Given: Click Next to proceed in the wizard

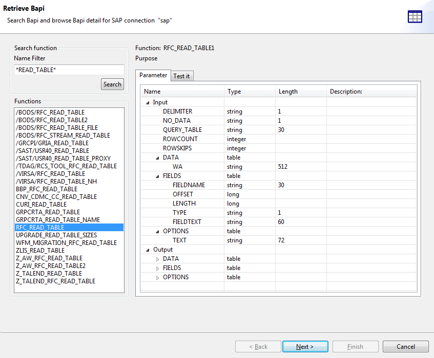Looking at the screenshot, I should pos(305,346).
